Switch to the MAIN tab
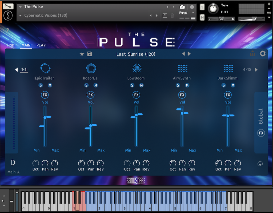The height and width of the screenshot is (213, 273). point(26,45)
